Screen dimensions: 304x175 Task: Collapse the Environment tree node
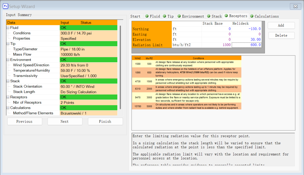click(x=8, y=60)
